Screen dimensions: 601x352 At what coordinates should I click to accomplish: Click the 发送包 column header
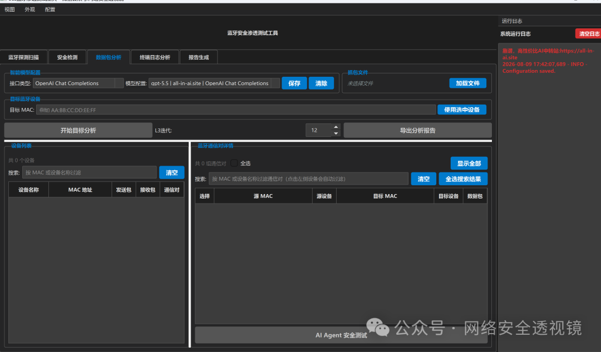124,190
